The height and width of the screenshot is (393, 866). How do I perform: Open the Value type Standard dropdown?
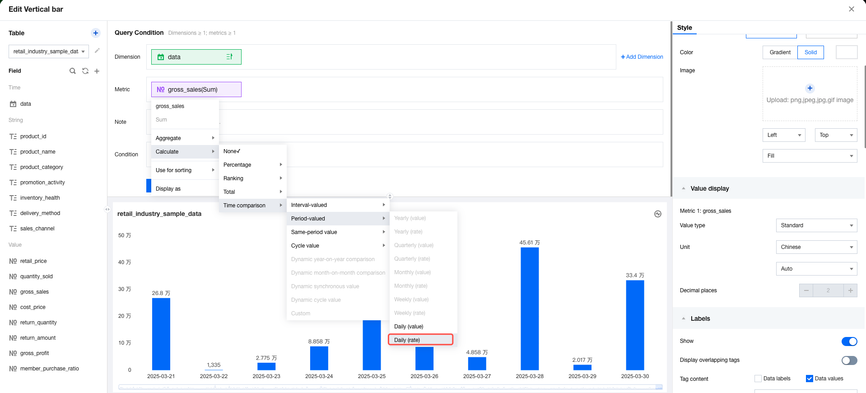coord(816,225)
